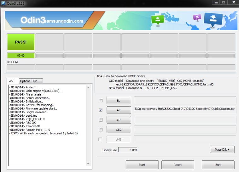Click the samsungodin.com banner text
239x172 pixels.
point(64,21)
